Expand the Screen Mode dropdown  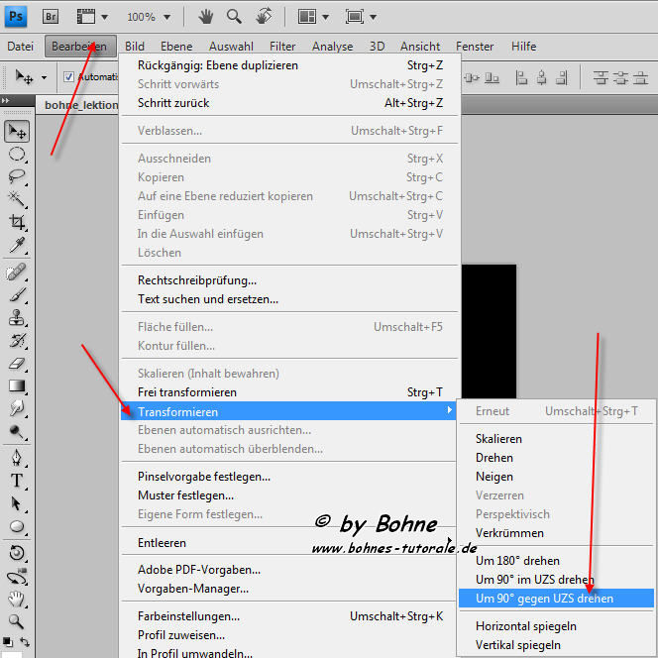[x=360, y=17]
